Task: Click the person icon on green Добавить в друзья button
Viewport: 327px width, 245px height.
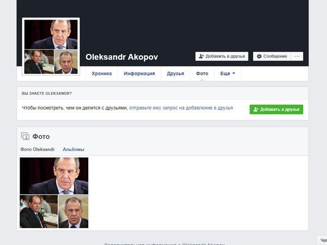Action: click(x=256, y=109)
